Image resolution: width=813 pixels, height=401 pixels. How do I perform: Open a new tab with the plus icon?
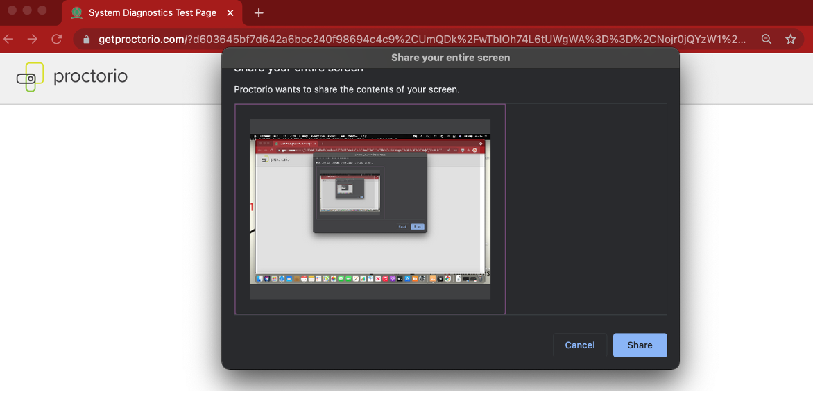pos(259,12)
